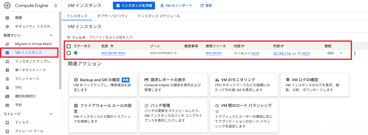Image resolution: width=368 pixels, height=135 pixels.
Task: Open the test-server resource link
Action: [213, 53]
